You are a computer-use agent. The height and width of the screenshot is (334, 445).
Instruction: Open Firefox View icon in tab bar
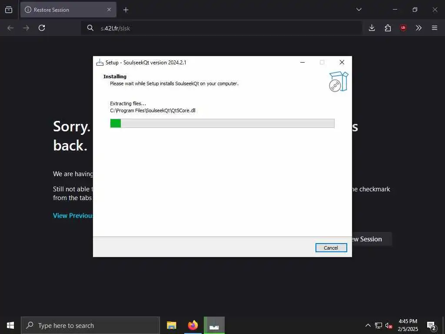click(9, 10)
